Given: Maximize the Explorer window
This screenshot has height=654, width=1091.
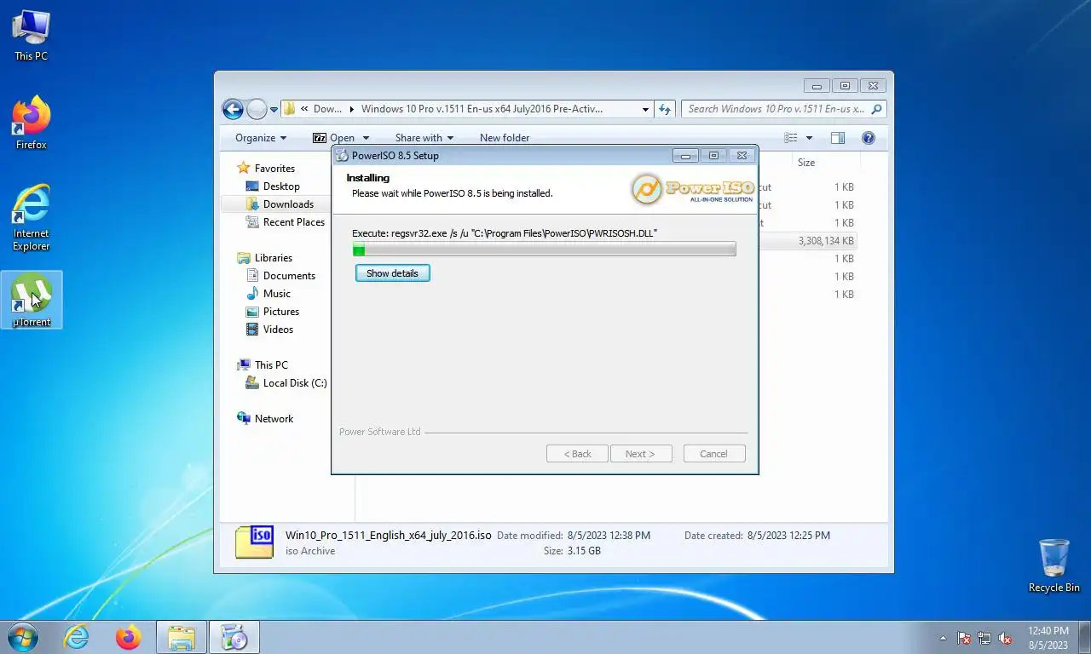Looking at the screenshot, I should click(x=845, y=86).
